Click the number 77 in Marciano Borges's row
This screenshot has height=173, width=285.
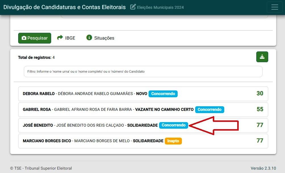[x=260, y=140]
